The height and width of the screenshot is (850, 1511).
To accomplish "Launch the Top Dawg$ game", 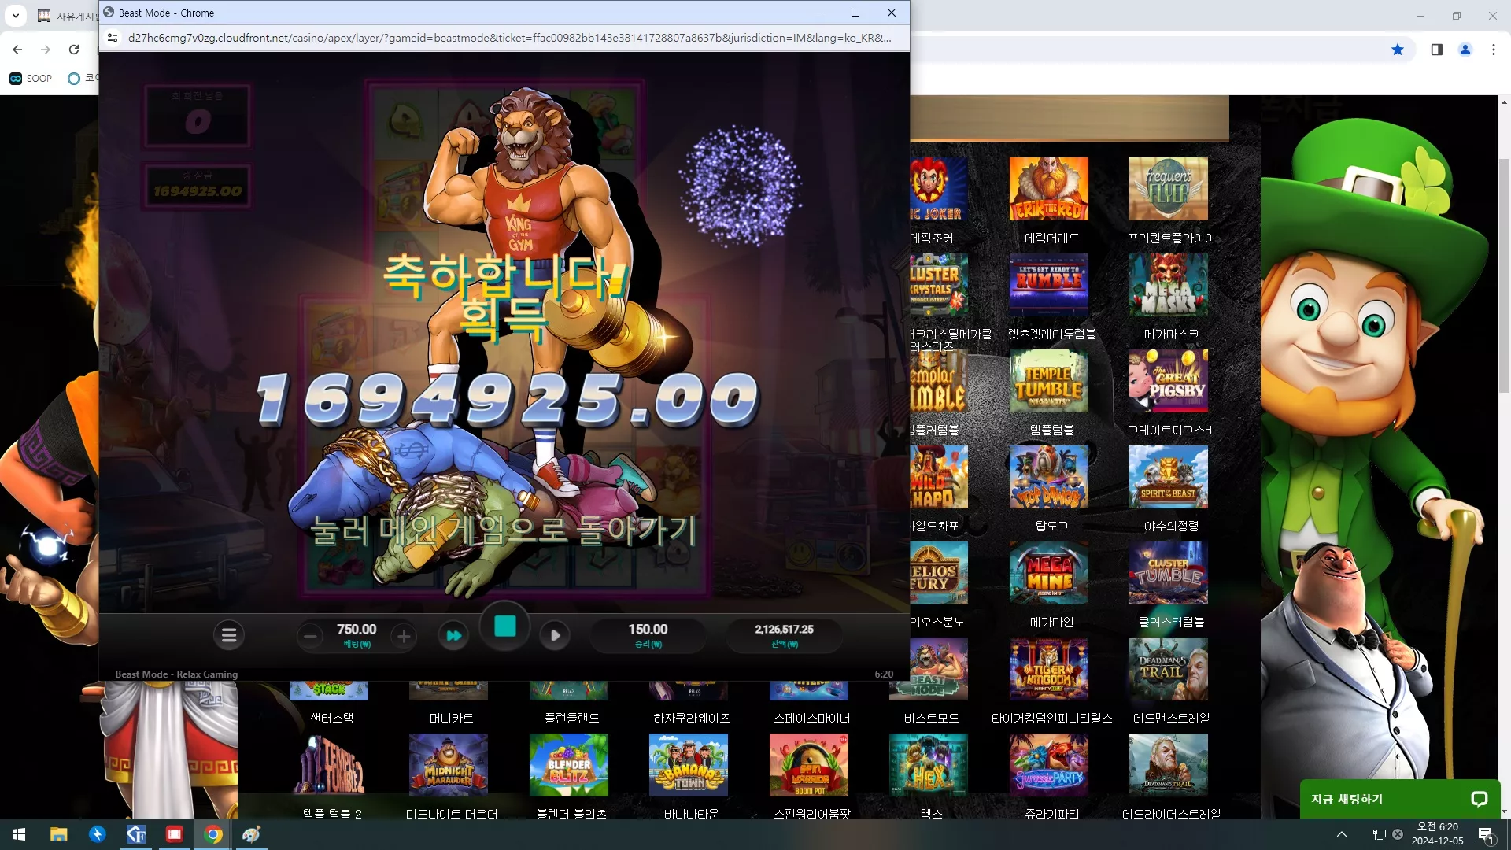I will pyautogui.click(x=1049, y=477).
